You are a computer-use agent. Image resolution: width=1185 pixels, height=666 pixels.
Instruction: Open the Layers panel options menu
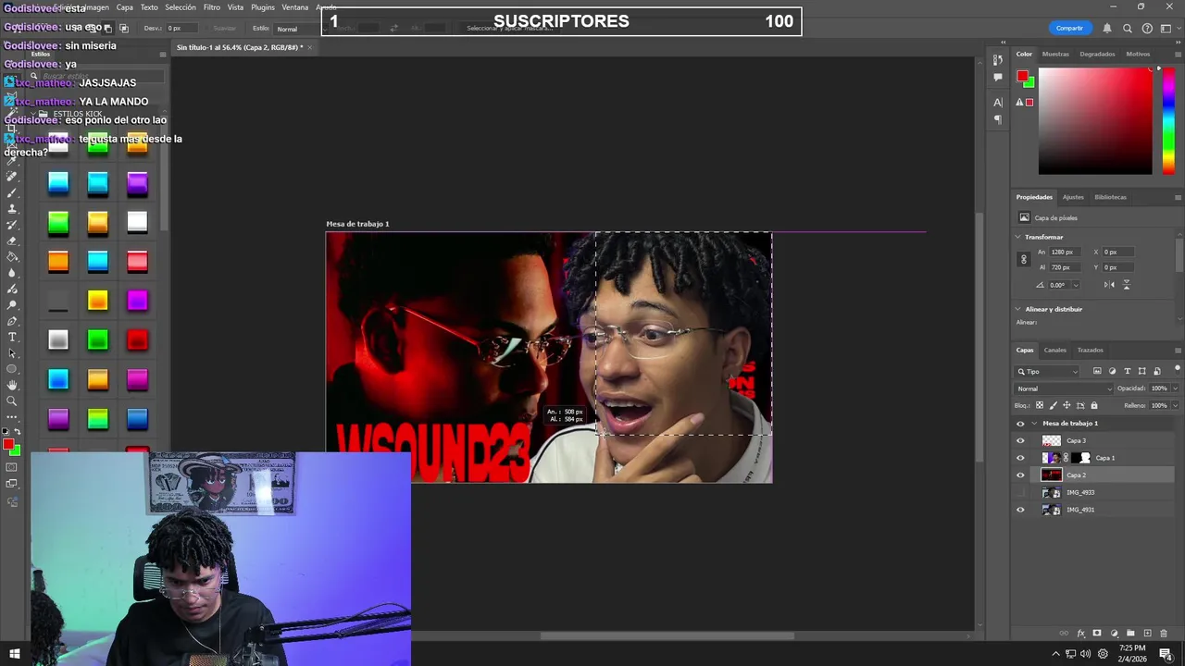pos(1178,350)
